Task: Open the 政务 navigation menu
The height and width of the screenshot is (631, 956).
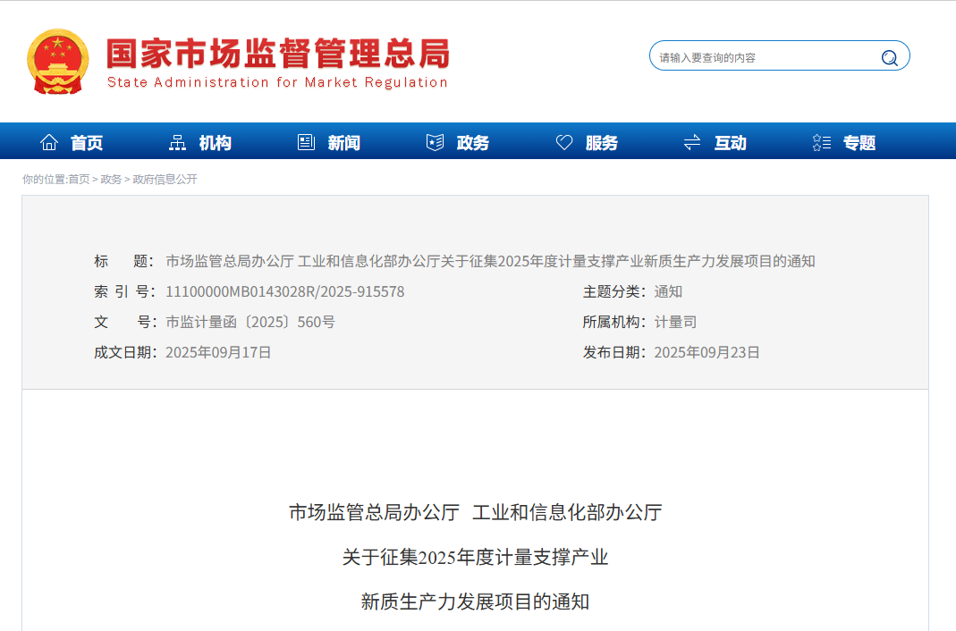Action: [472, 141]
